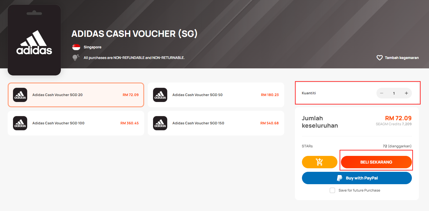Click the Adidas logo on SGD 150 voucher
The width and height of the screenshot is (429, 211).
point(160,123)
